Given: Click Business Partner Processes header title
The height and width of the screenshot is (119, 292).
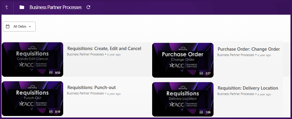Looking at the screenshot, I should tap(55, 7).
